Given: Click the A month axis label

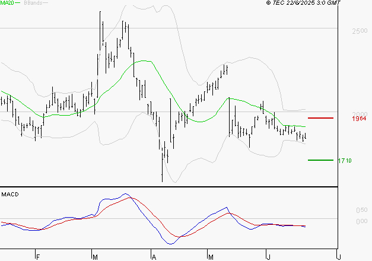Looking at the screenshot, I should tap(154, 257).
